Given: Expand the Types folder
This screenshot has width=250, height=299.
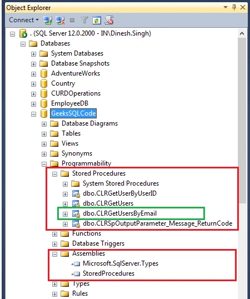Looking at the screenshot, I should (54, 285).
